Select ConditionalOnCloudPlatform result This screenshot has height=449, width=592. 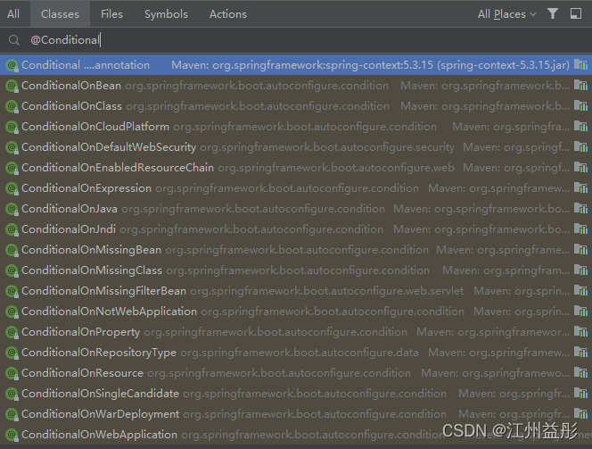pyautogui.click(x=296, y=127)
